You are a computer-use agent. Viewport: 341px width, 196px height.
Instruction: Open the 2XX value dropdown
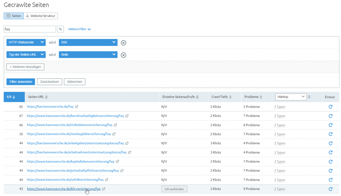[88, 42]
